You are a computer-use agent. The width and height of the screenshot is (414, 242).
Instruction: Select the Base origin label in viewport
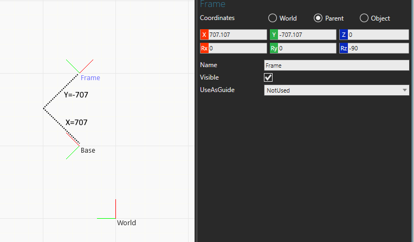[x=88, y=151]
